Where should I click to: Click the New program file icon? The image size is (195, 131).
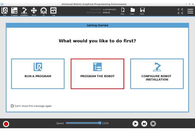click(123, 11)
